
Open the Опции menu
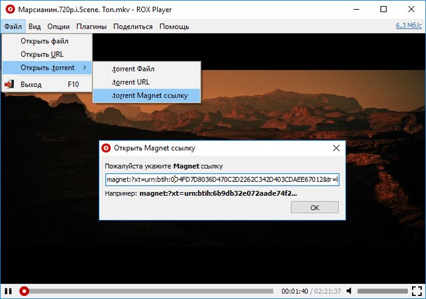58,26
